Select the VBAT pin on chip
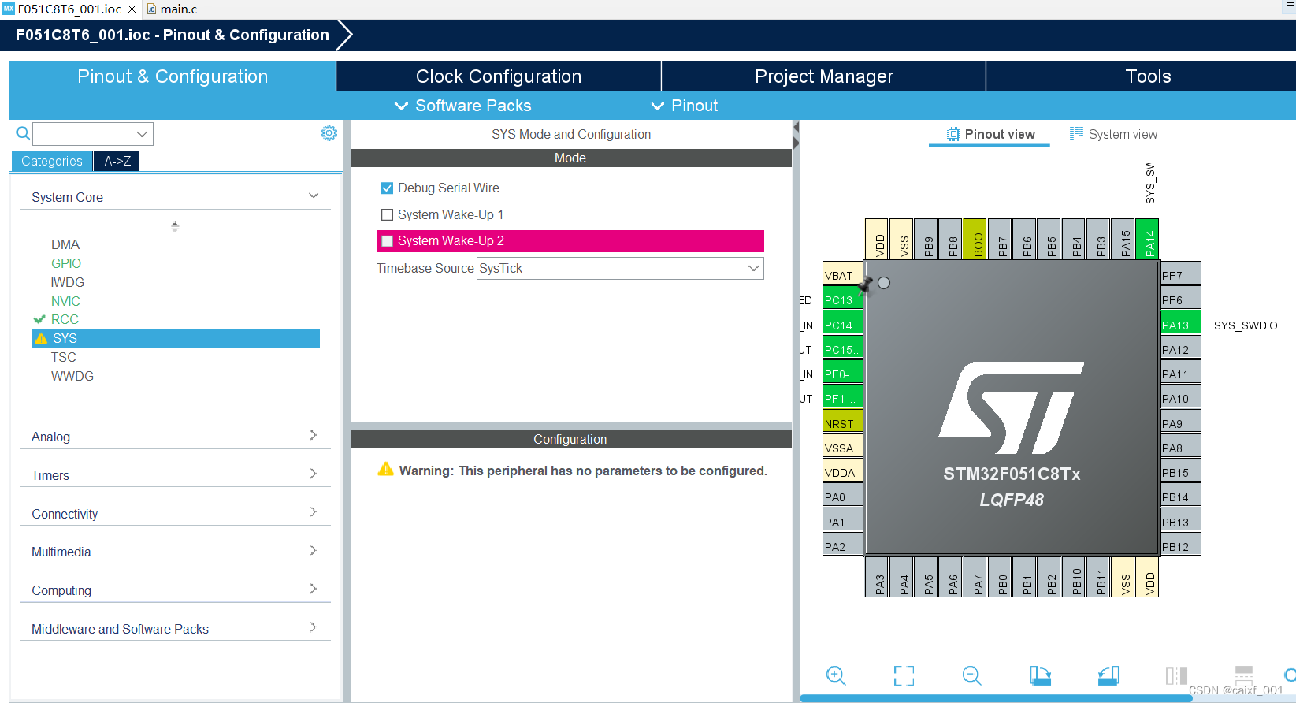Screen dimensions: 1296x703 pos(843,275)
